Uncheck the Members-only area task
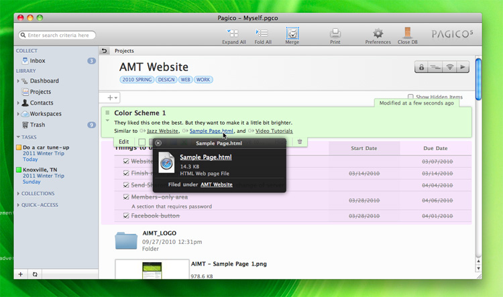503x297 pixels. click(x=126, y=196)
